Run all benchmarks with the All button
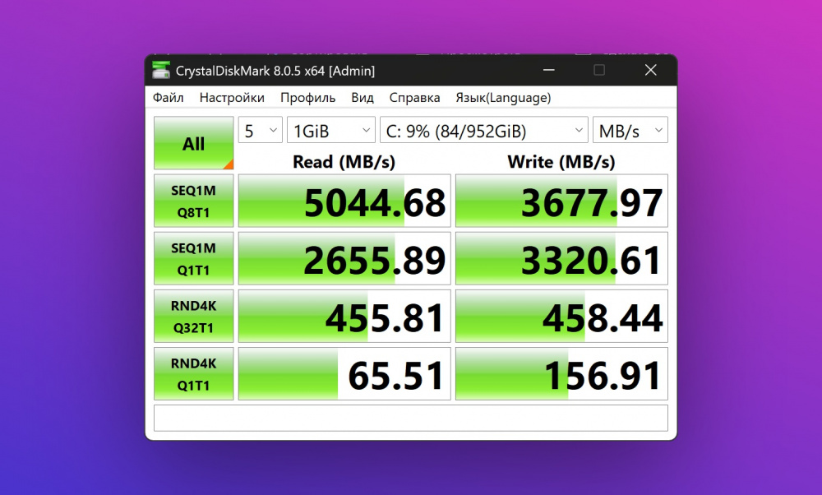 click(193, 143)
